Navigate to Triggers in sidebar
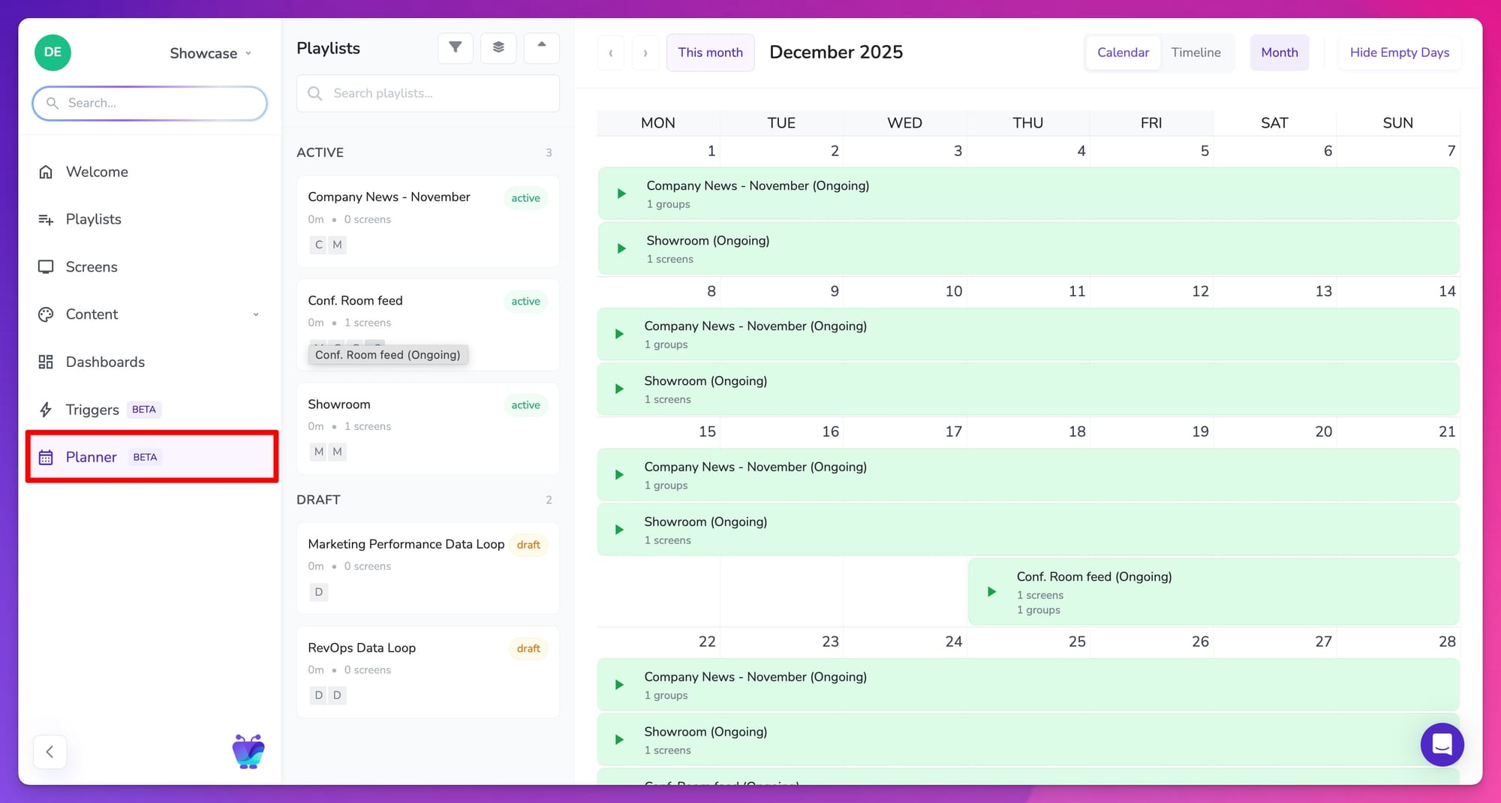This screenshot has height=803, width=1501. tap(92, 410)
